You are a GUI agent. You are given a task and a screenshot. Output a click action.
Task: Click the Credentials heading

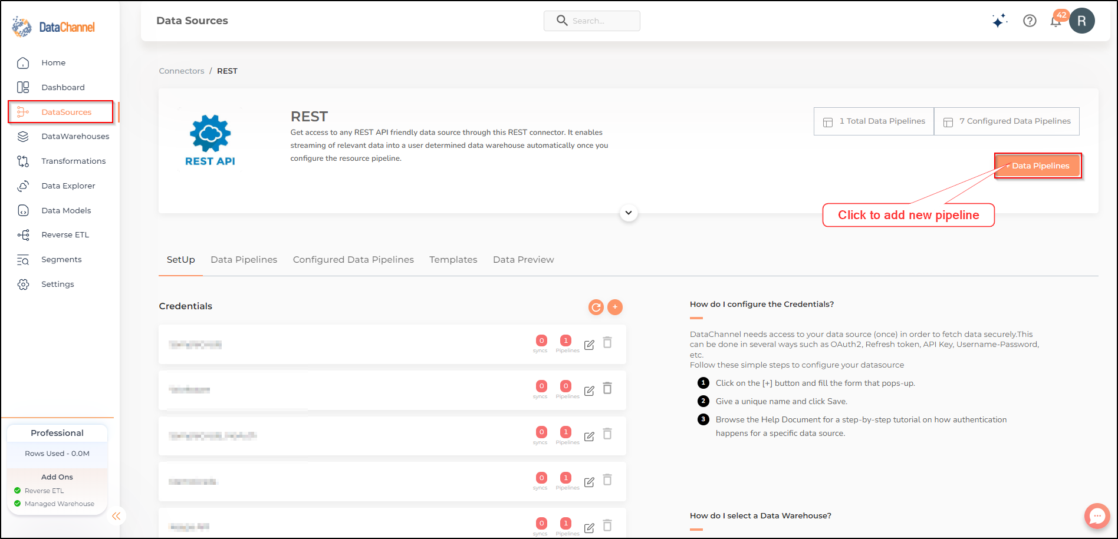point(186,306)
